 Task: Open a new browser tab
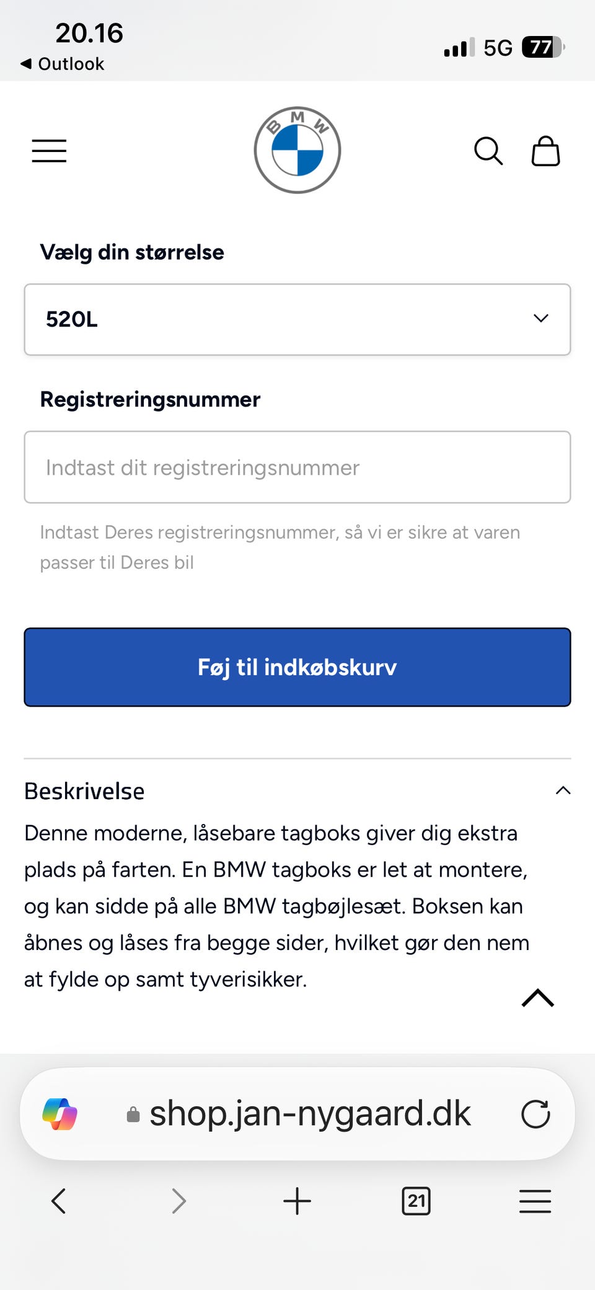[297, 1201]
